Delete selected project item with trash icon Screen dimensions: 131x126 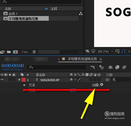34,52
